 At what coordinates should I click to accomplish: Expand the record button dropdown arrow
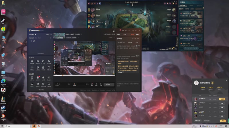[98, 84]
